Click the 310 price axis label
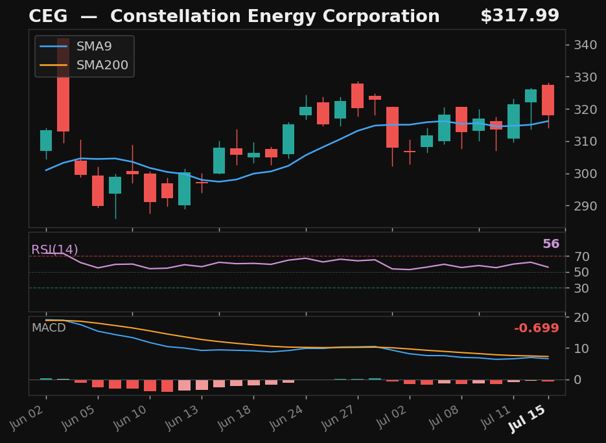This screenshot has width=606, height=443. coord(585,141)
